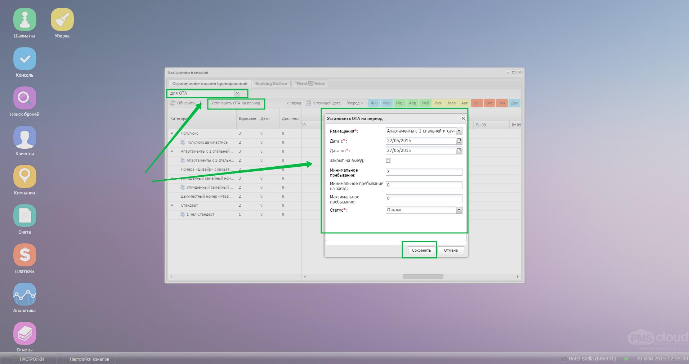This screenshot has width=689, height=364.
Task: Collapse the Апартаменты с 1 спальней group
Action: 171,151
